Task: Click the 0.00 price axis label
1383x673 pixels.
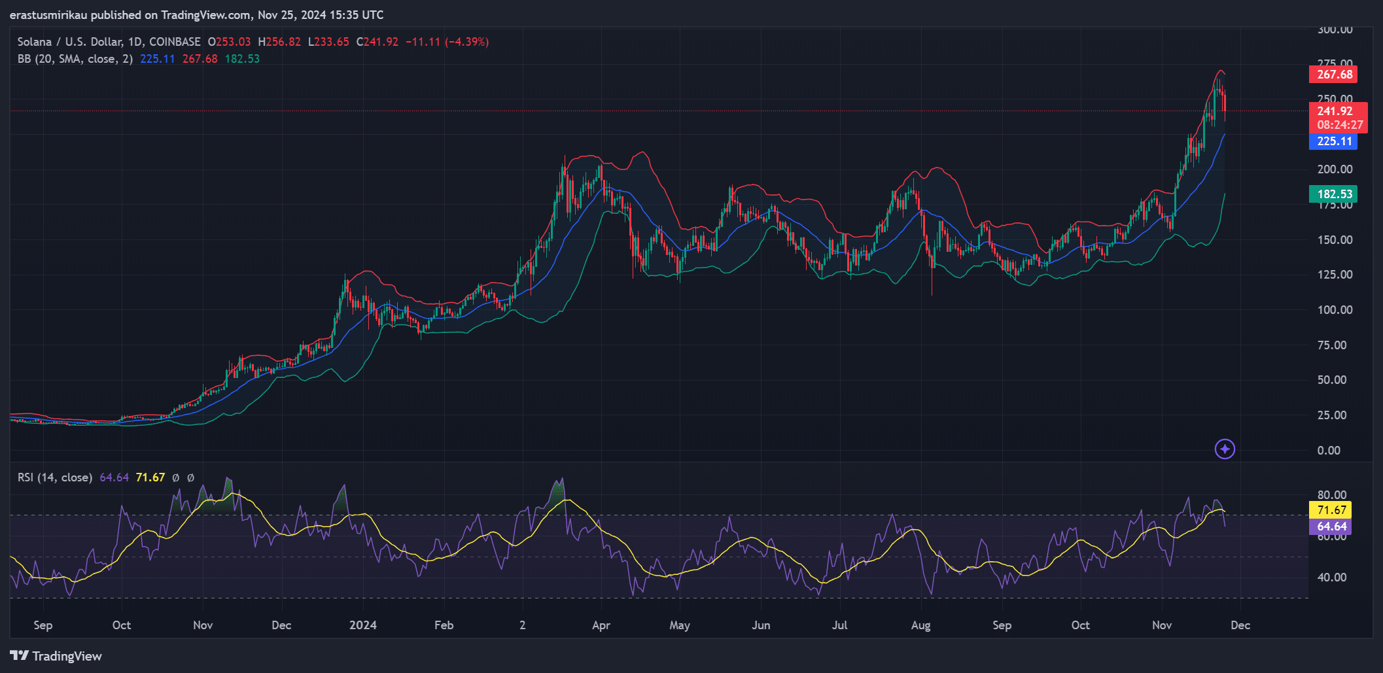Action: [1329, 451]
